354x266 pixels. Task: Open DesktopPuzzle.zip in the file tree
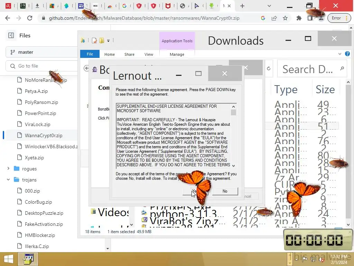pos(44,213)
